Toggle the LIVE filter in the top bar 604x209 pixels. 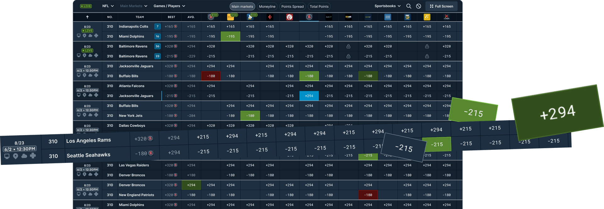[x=86, y=6]
